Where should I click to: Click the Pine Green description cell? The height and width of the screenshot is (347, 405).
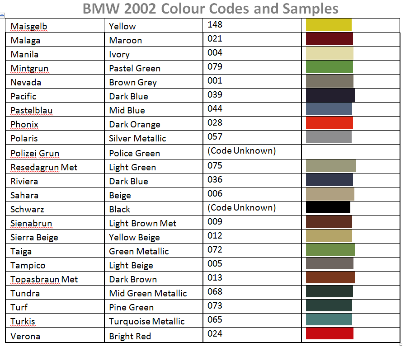[153, 306]
